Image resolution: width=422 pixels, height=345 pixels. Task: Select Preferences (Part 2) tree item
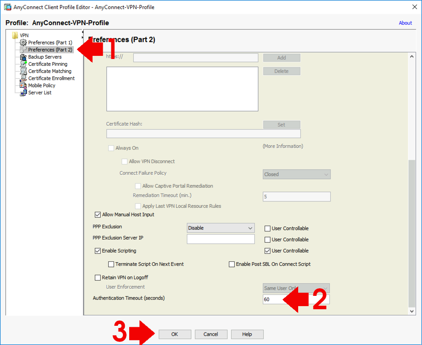[50, 50]
